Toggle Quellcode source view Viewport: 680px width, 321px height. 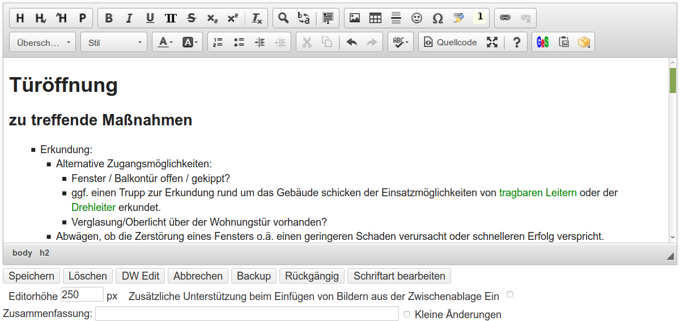click(451, 43)
